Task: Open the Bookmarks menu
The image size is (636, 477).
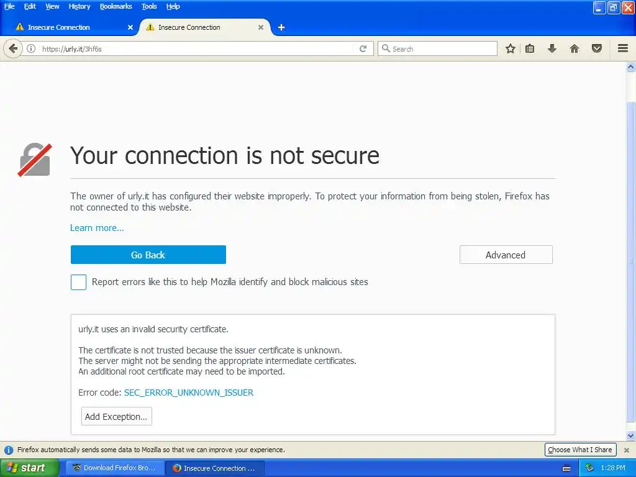Action: point(116,6)
